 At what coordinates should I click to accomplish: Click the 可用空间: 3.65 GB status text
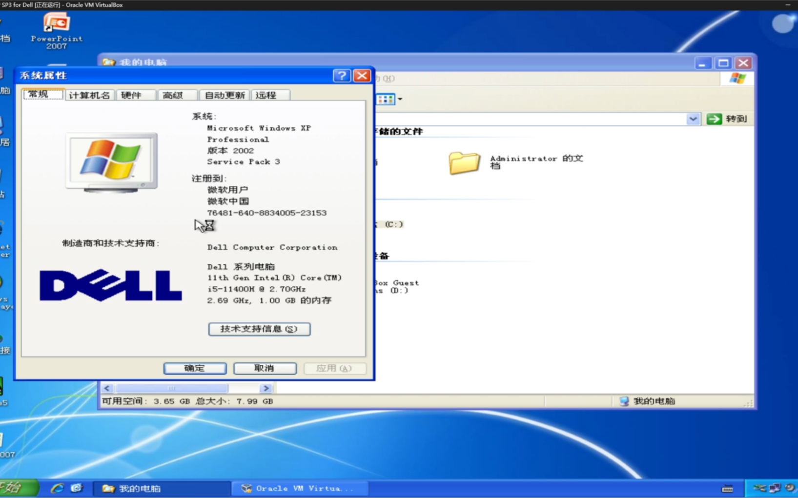[146, 401]
